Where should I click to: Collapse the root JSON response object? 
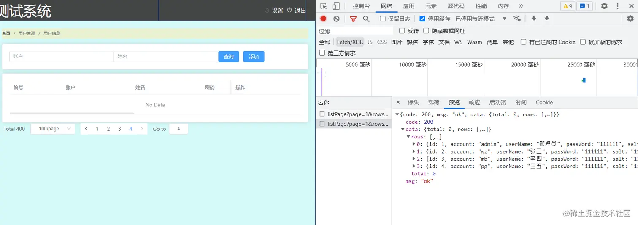coord(397,115)
